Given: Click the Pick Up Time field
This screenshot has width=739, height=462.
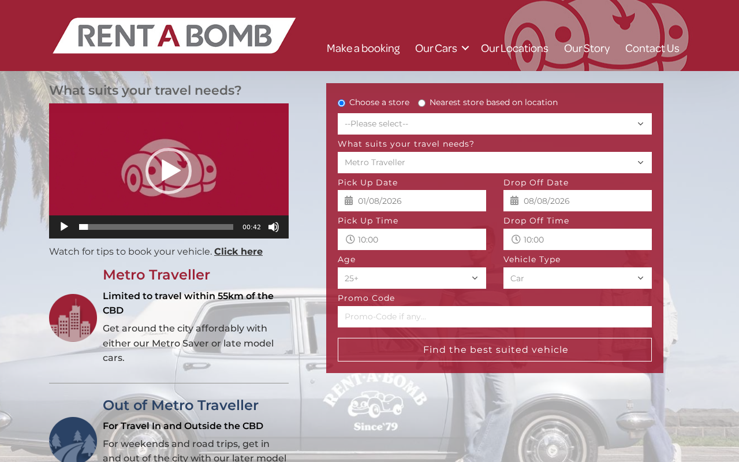Looking at the screenshot, I should pos(412,239).
